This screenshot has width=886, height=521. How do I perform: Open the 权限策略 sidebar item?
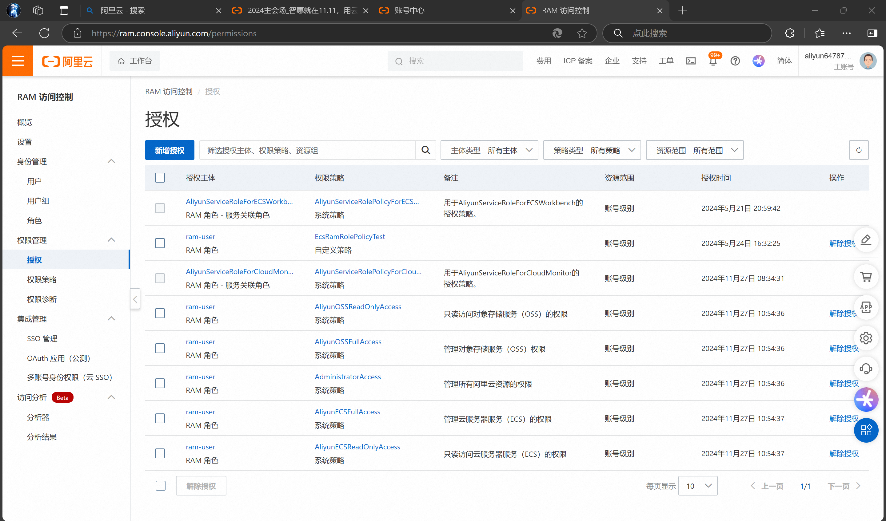[42, 279]
